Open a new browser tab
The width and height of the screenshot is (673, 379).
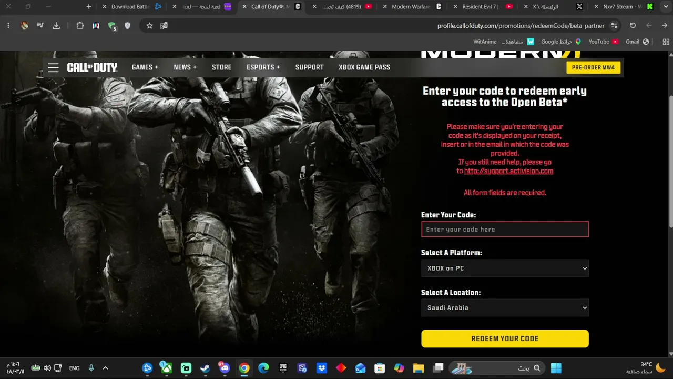[89, 7]
